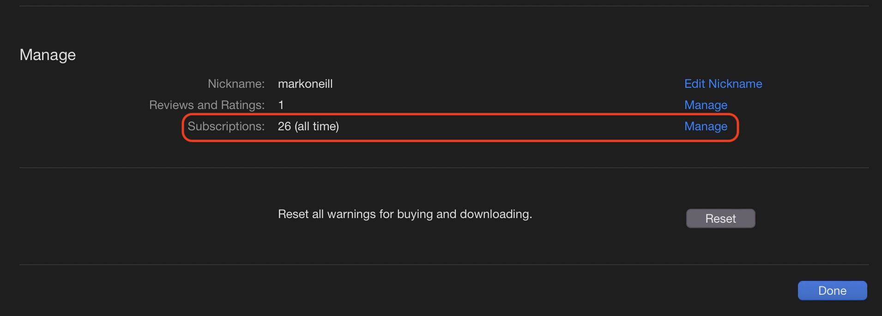
Task: Click the subscriptions number 26
Action: point(284,126)
